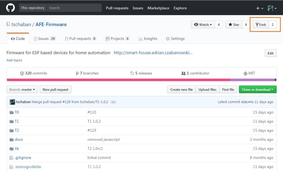The width and height of the screenshot is (283, 171).
Task: Click the Add topics link
Action: coord(14,60)
